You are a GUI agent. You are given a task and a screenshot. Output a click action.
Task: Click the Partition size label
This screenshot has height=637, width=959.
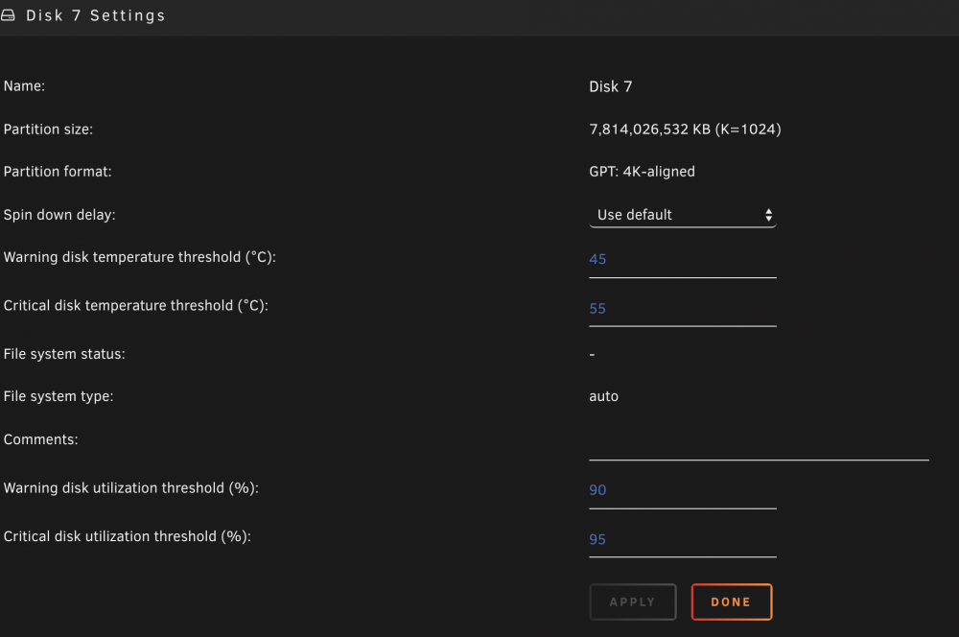pyautogui.click(x=48, y=130)
